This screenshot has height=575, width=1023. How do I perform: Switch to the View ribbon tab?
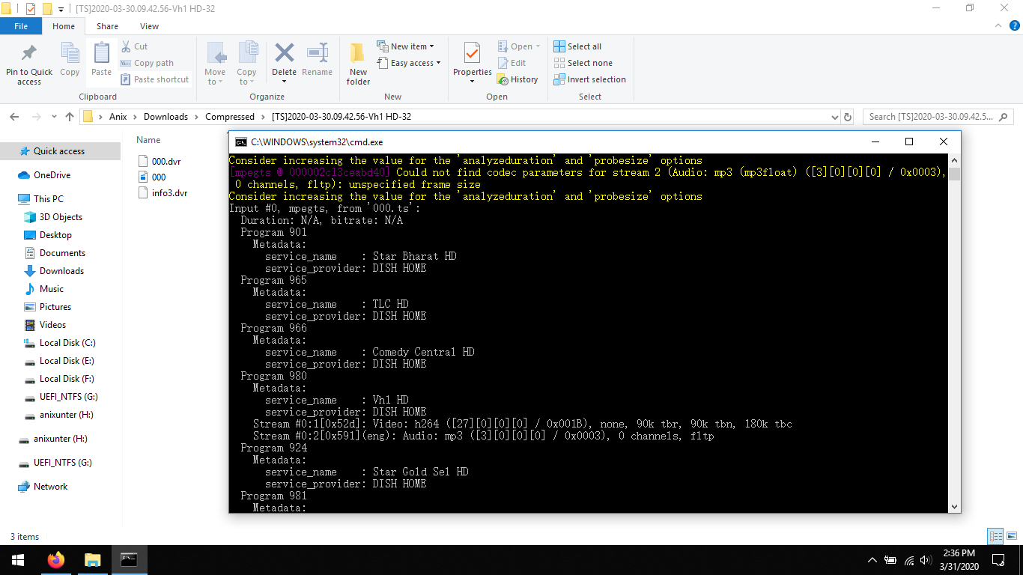pyautogui.click(x=150, y=26)
